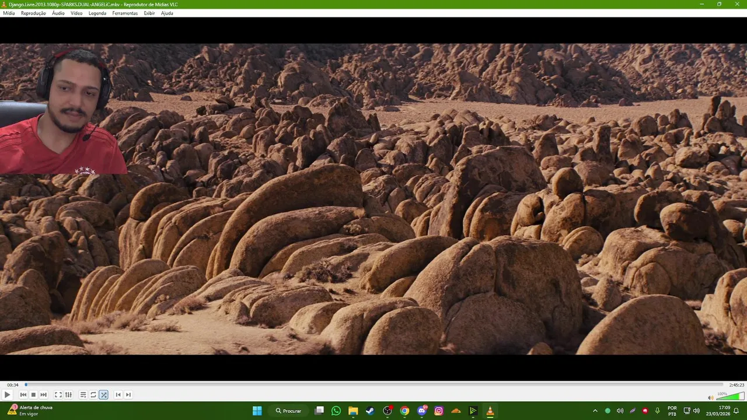This screenshot has width=747, height=420.
Task: Click the microphone tray icon
Action: 657,411
